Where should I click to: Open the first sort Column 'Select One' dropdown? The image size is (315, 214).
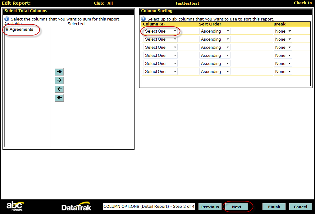click(x=160, y=31)
